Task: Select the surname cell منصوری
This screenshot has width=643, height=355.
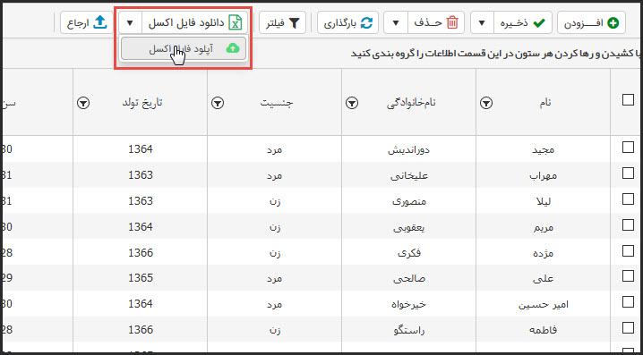Action: point(410,201)
